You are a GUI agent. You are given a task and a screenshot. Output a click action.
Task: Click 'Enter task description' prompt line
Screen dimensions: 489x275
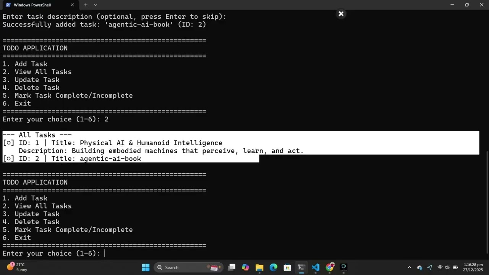click(x=114, y=17)
